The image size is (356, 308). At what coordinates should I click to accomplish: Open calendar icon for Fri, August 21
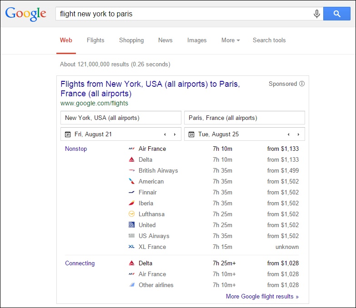click(x=68, y=134)
